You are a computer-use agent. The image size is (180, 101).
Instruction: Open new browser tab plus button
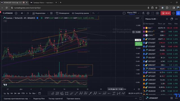click(x=61, y=3)
